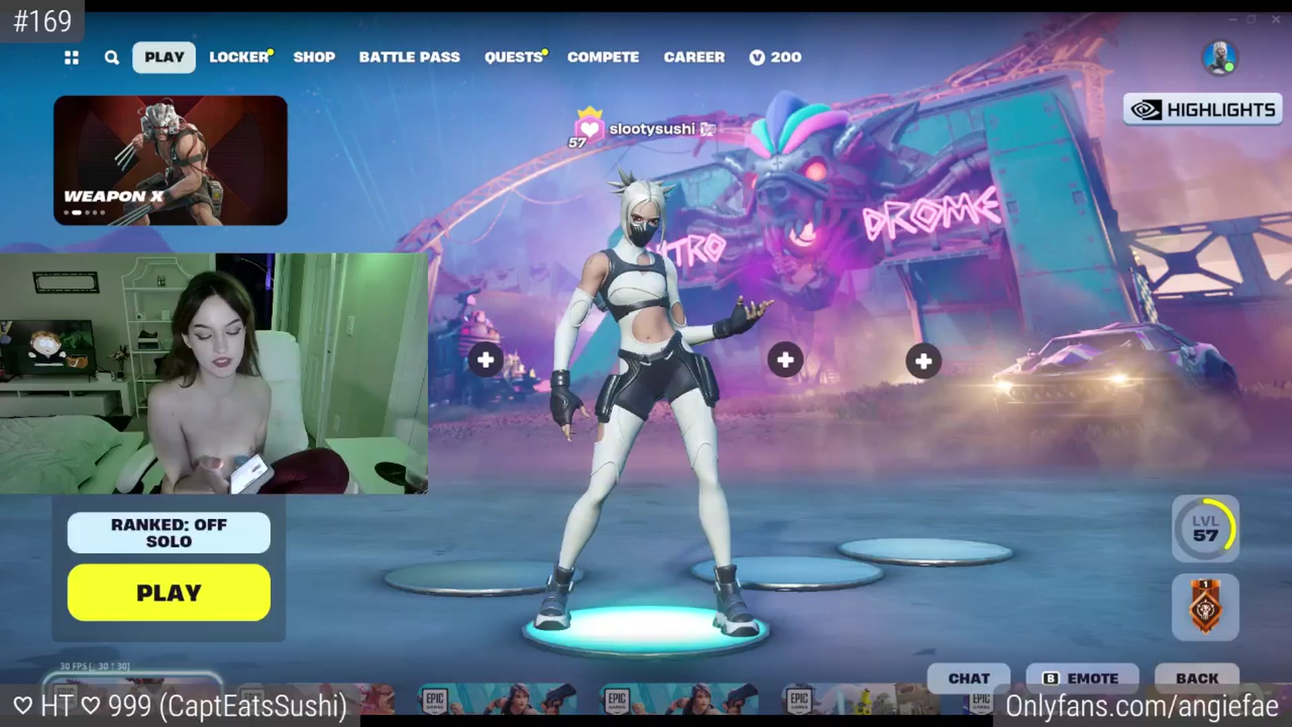Open the Compete tab
The width and height of the screenshot is (1292, 727).
pos(603,57)
